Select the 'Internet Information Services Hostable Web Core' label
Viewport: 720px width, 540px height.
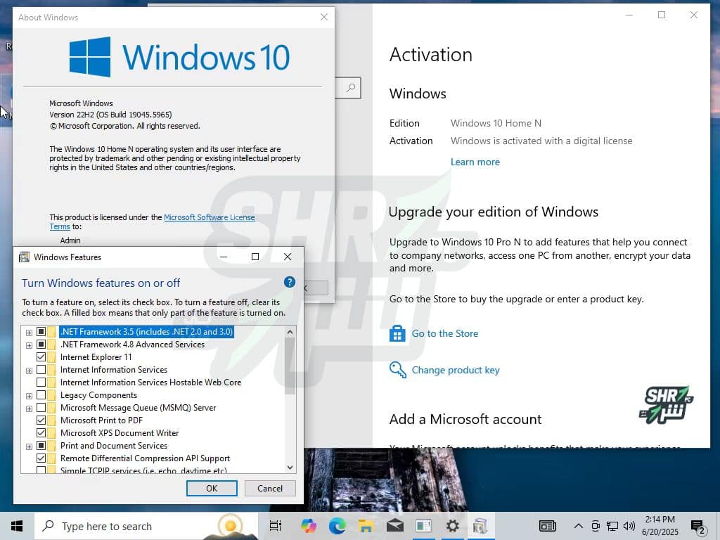click(150, 382)
